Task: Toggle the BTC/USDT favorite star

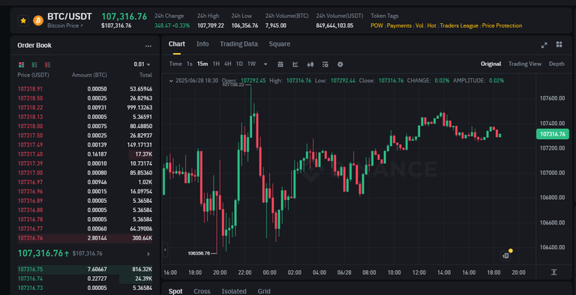Action: [23, 20]
